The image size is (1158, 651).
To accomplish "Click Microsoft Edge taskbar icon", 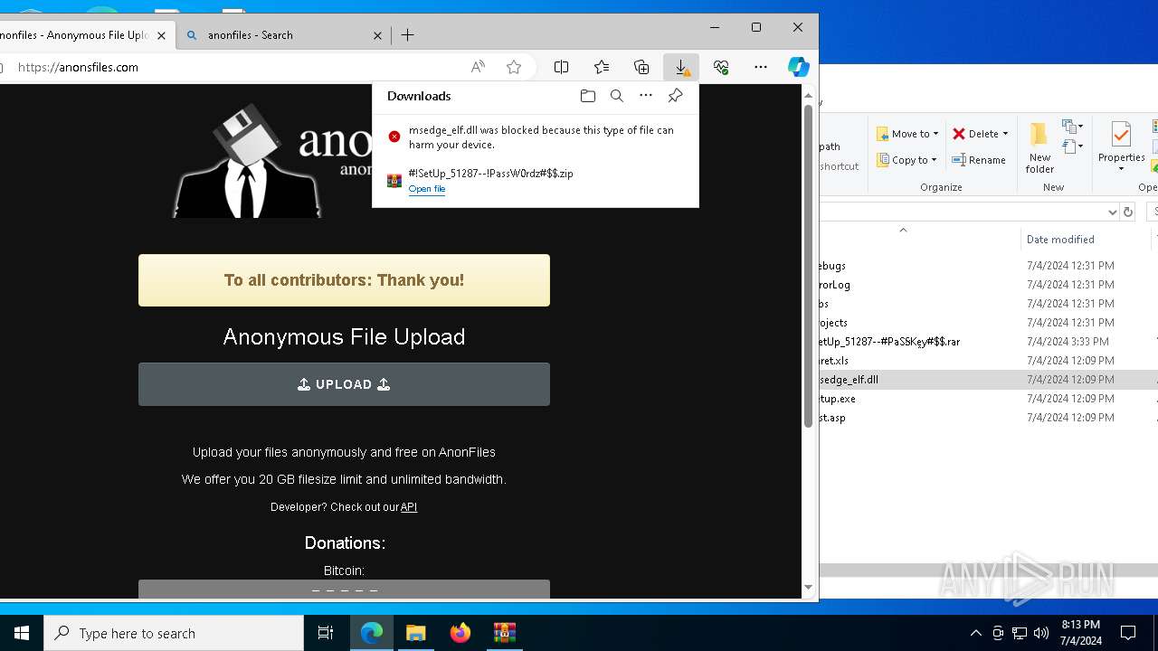I will [372, 633].
